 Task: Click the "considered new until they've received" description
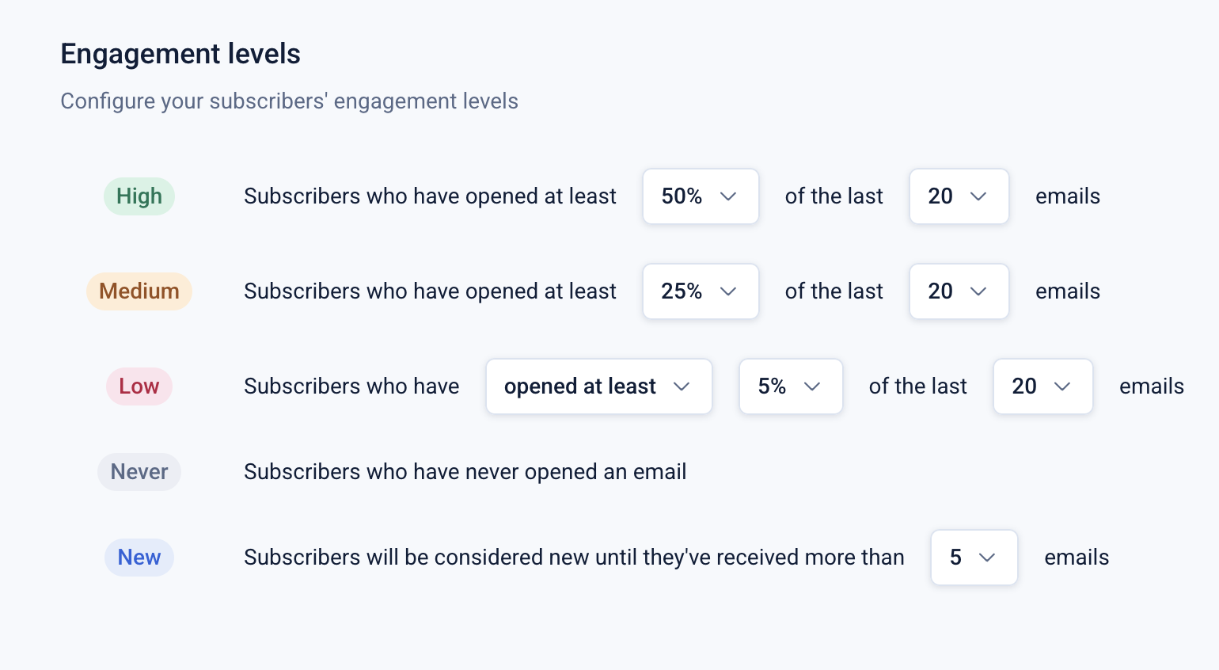574,558
